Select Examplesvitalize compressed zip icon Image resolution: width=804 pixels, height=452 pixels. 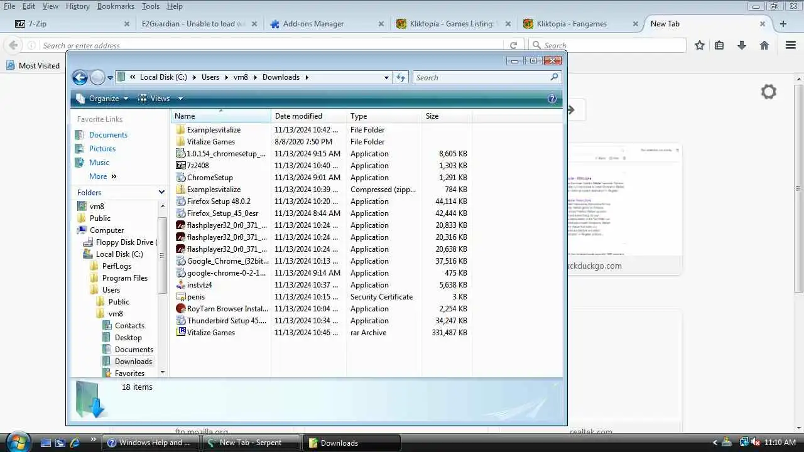181,190
